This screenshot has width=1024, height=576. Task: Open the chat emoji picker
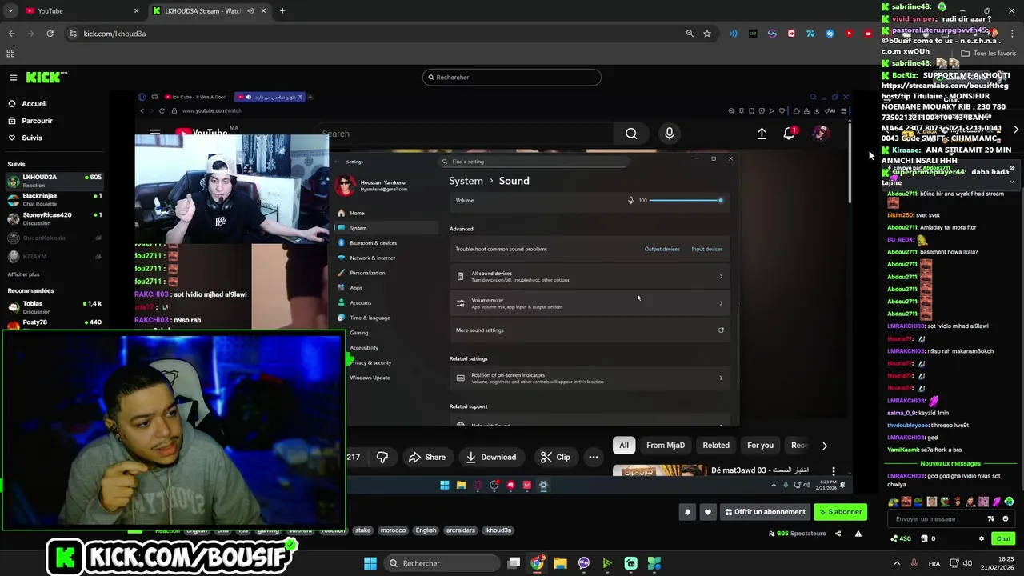pos(1006,519)
